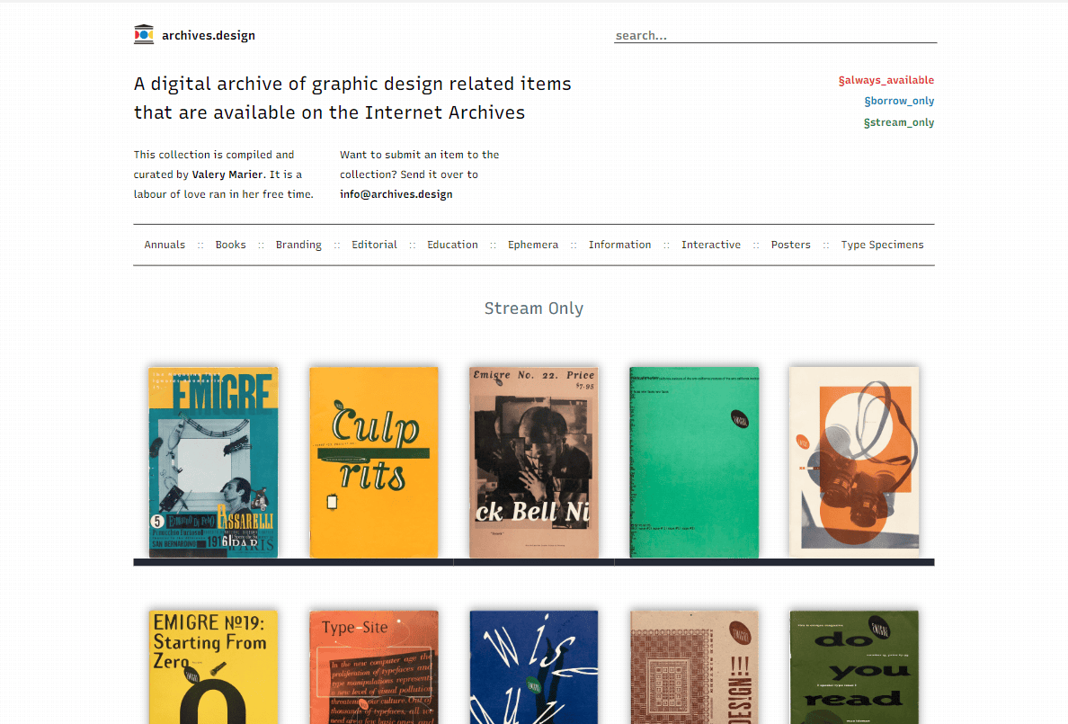
Task: Open Emigre No. 22 issue
Action: click(533, 461)
